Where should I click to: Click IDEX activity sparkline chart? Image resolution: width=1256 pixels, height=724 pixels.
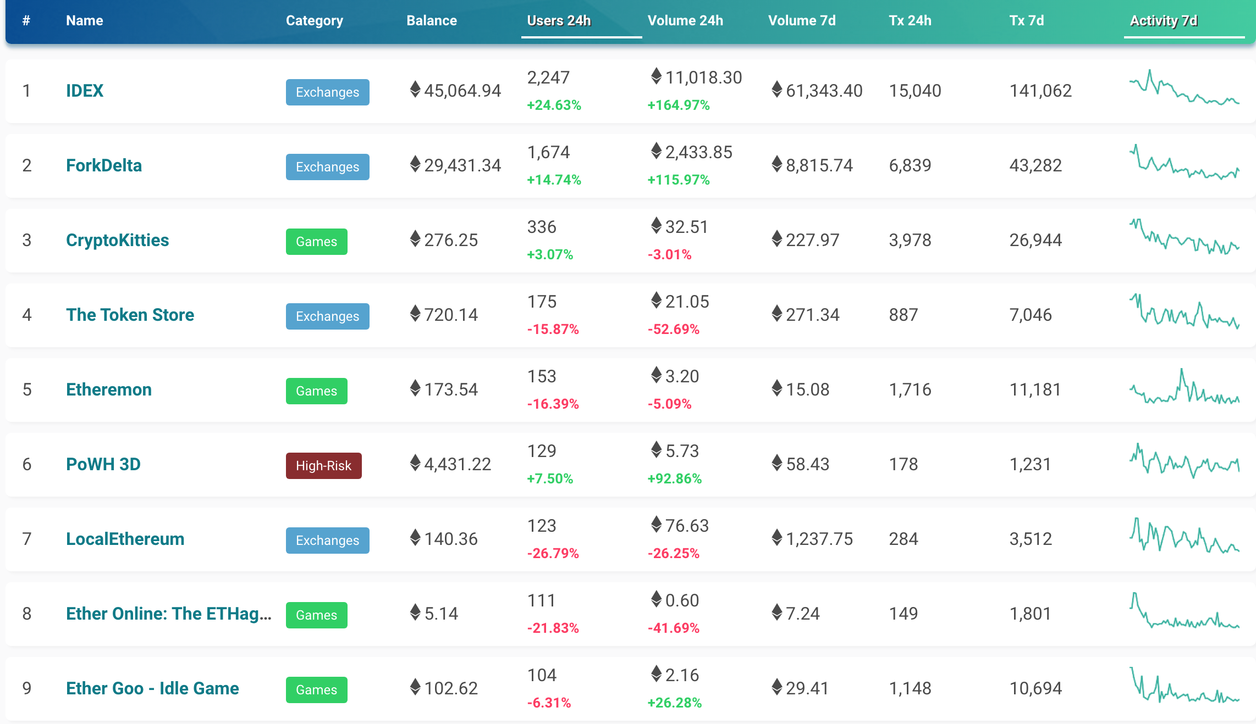click(1185, 87)
